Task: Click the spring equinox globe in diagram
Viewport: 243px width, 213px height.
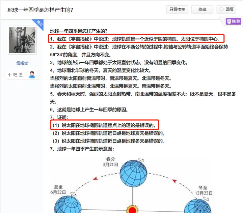Action: coord(133,174)
